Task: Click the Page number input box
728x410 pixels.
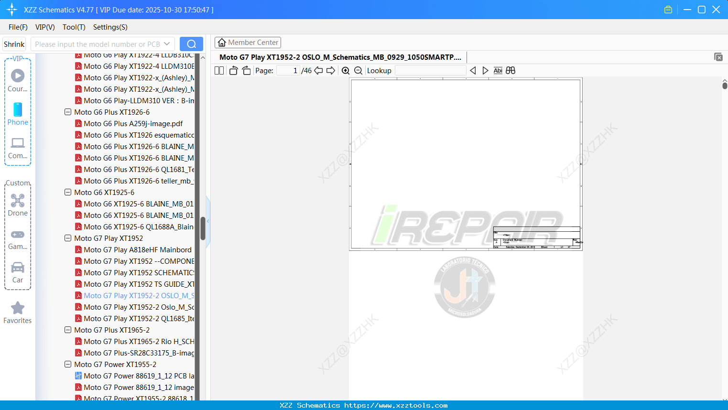Action: coord(288,71)
